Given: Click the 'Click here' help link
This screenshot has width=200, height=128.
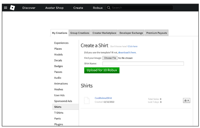Looking at the screenshot, I should [132, 46].
